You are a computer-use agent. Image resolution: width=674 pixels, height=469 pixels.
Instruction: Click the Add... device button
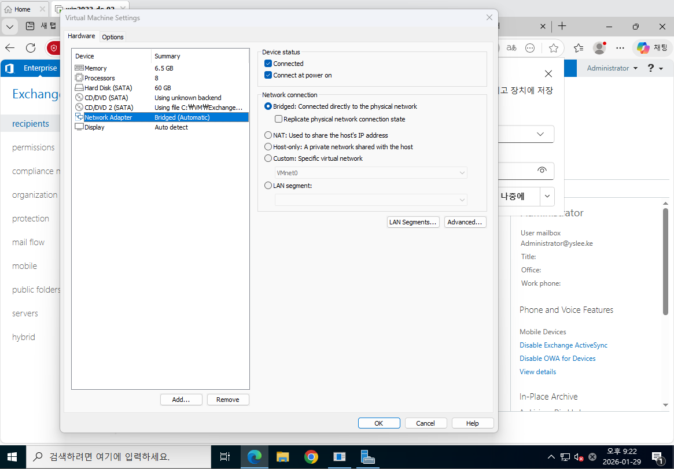181,400
